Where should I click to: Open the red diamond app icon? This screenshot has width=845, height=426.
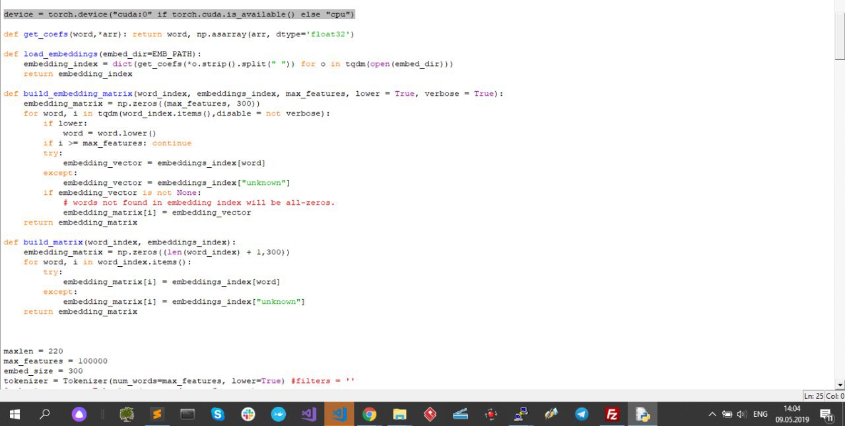(x=430, y=414)
